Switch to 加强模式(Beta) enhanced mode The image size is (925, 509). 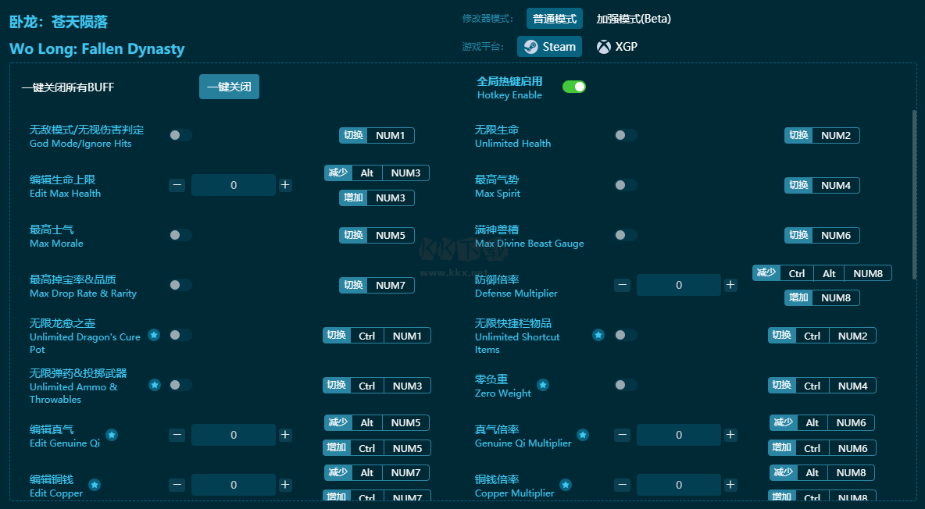point(634,19)
